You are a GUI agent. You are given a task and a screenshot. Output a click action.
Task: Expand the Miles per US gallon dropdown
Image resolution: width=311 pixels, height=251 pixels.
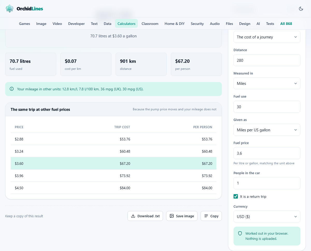tap(267, 130)
